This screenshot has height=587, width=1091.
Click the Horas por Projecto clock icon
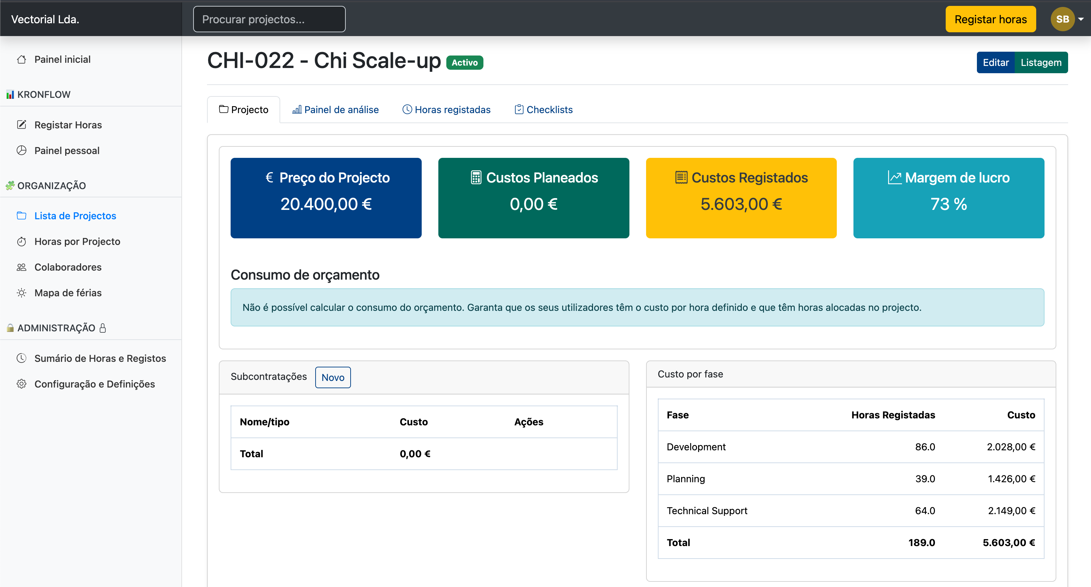(x=22, y=241)
